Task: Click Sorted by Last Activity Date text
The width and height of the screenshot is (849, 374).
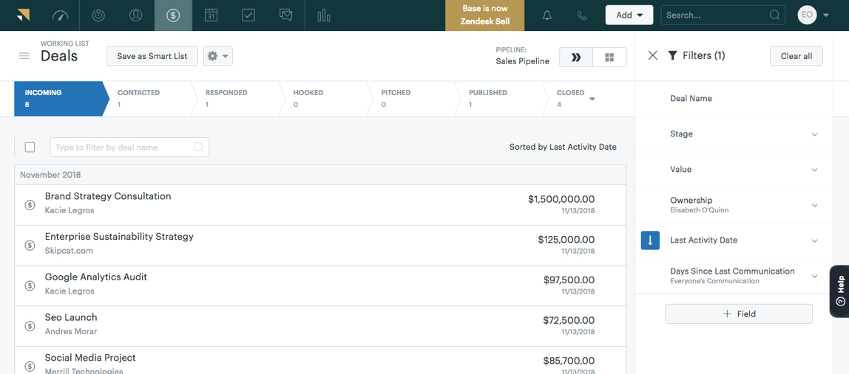Action: tap(563, 147)
